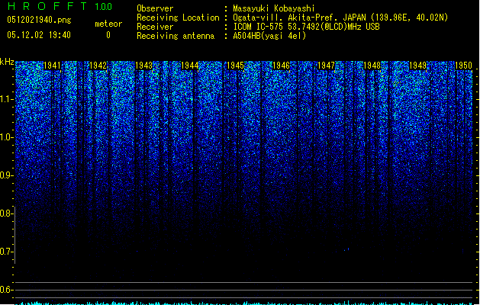Screen dimensions: 480x305
Task: Click the Observer label
Action: [155, 8]
